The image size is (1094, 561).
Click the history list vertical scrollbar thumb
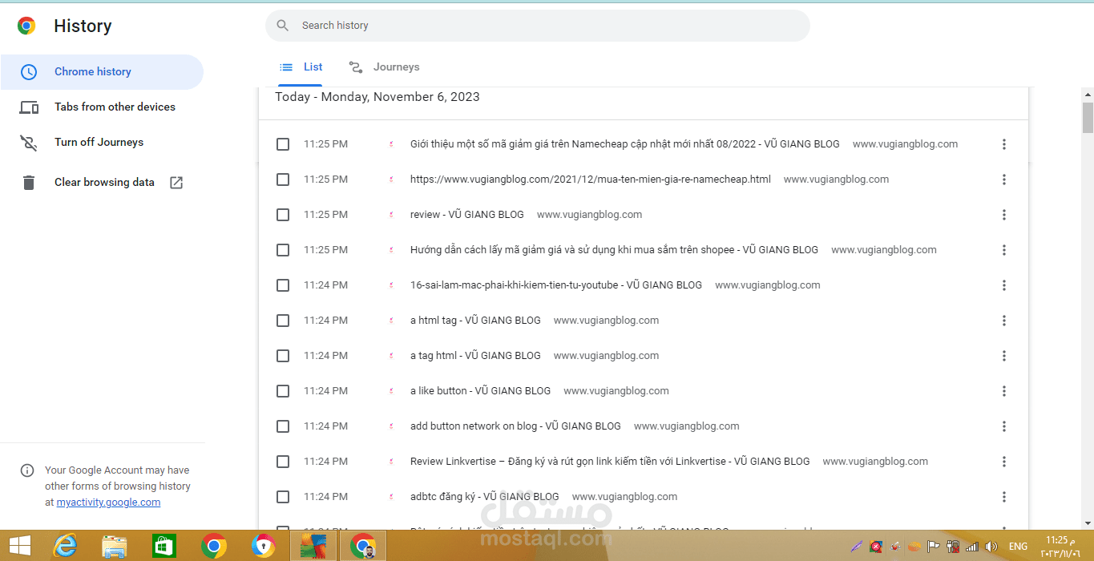coord(1088,117)
